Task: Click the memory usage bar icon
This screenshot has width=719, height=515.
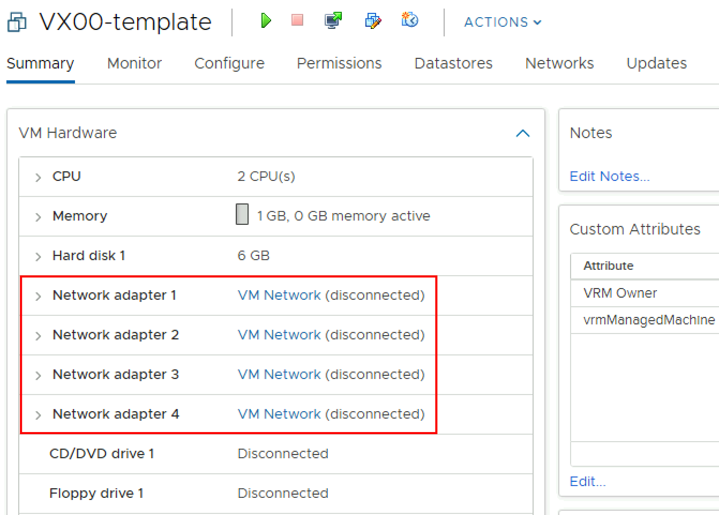Action: click(242, 214)
